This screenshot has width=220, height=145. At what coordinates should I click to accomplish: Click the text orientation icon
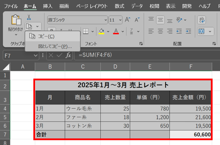click(x=179, y=20)
